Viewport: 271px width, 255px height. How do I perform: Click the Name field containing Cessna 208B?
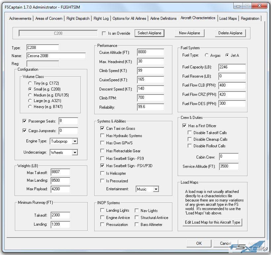coord(56,56)
